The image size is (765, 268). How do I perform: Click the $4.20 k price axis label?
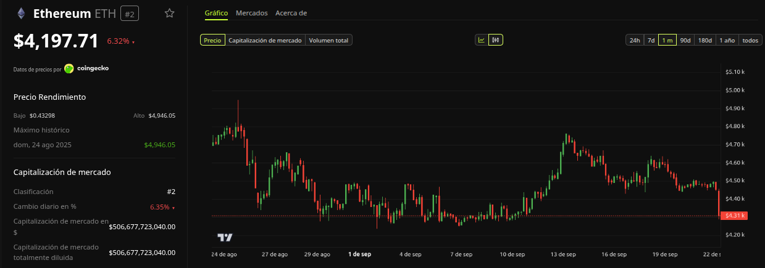(x=735, y=235)
